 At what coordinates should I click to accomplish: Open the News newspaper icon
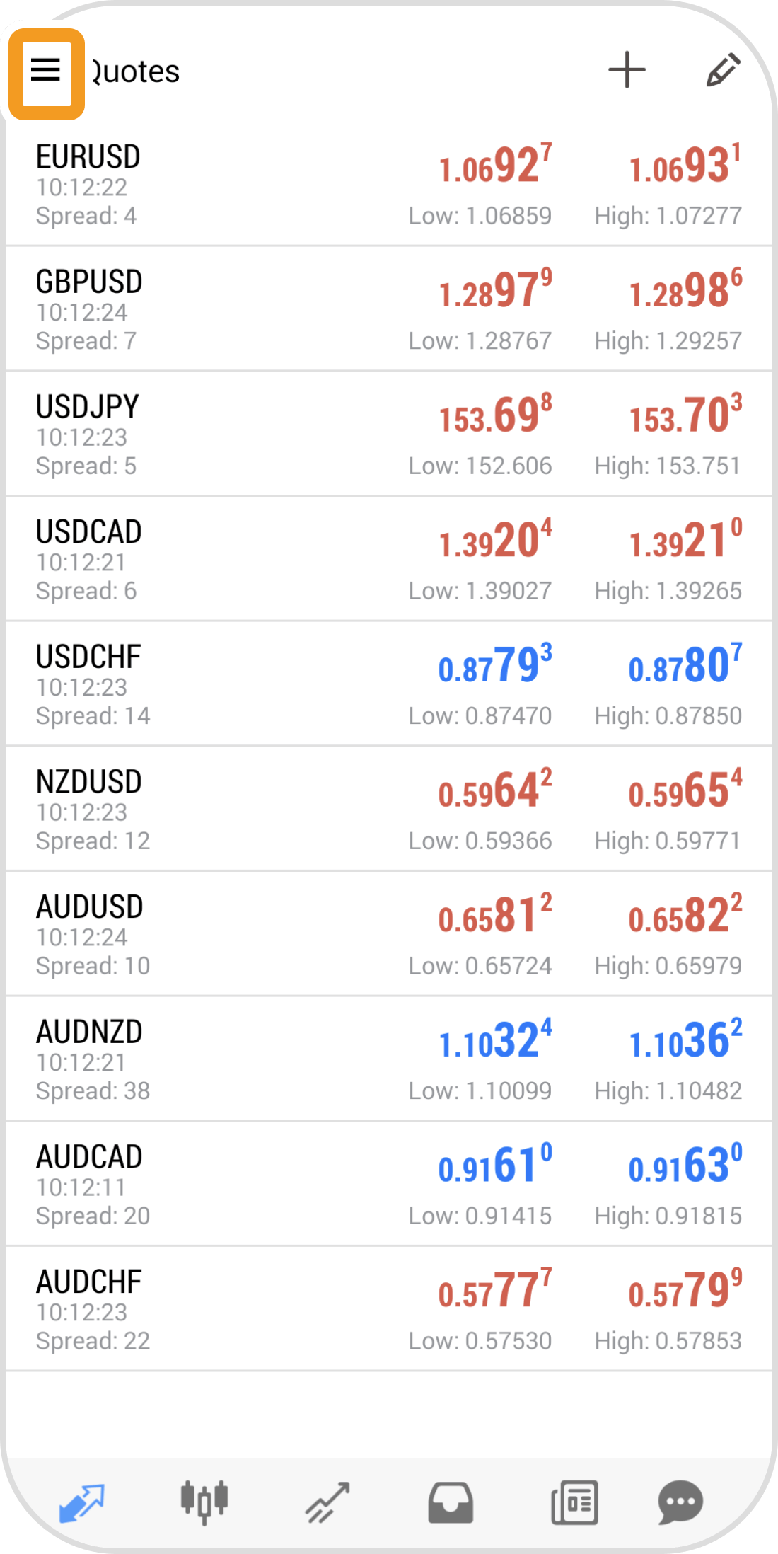pos(574,1502)
